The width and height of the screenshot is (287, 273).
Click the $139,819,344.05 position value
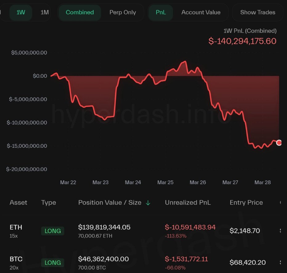104,227
